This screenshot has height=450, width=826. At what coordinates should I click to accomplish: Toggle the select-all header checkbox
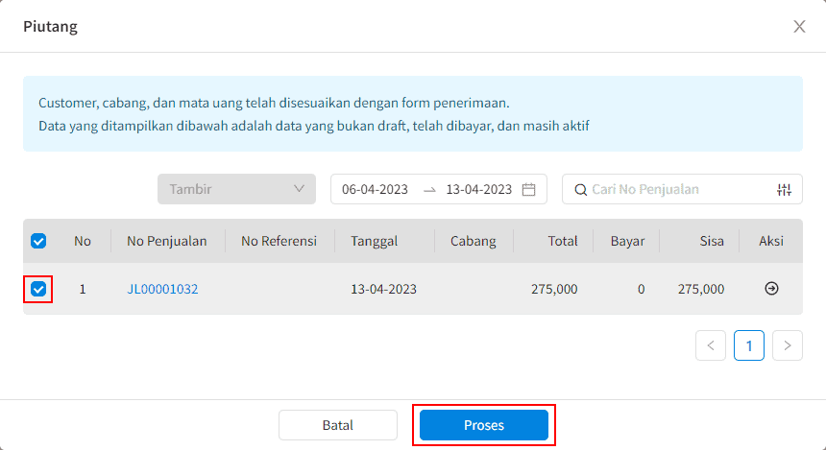coord(38,241)
